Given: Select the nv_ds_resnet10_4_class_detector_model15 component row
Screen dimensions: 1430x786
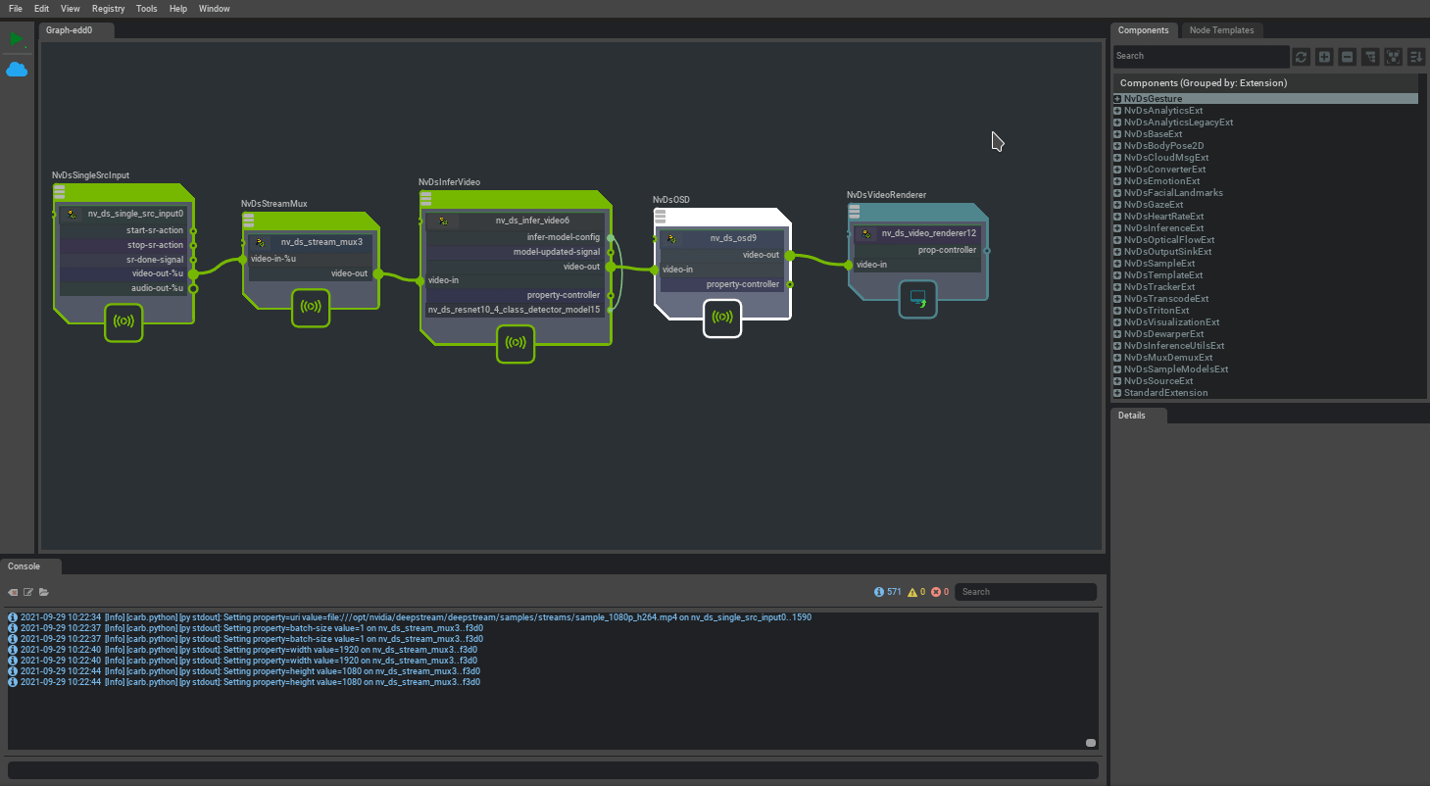Looking at the screenshot, I should 513,310.
